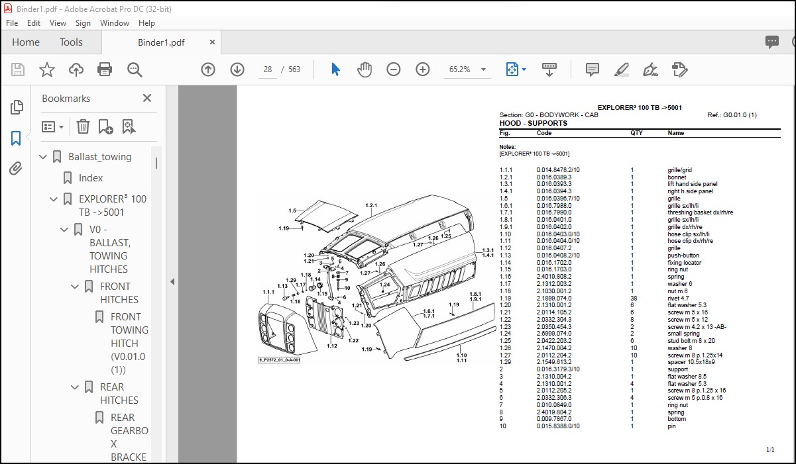Image resolution: width=796 pixels, height=464 pixels.
Task: Click the fit page scrolling icon
Action: point(512,70)
